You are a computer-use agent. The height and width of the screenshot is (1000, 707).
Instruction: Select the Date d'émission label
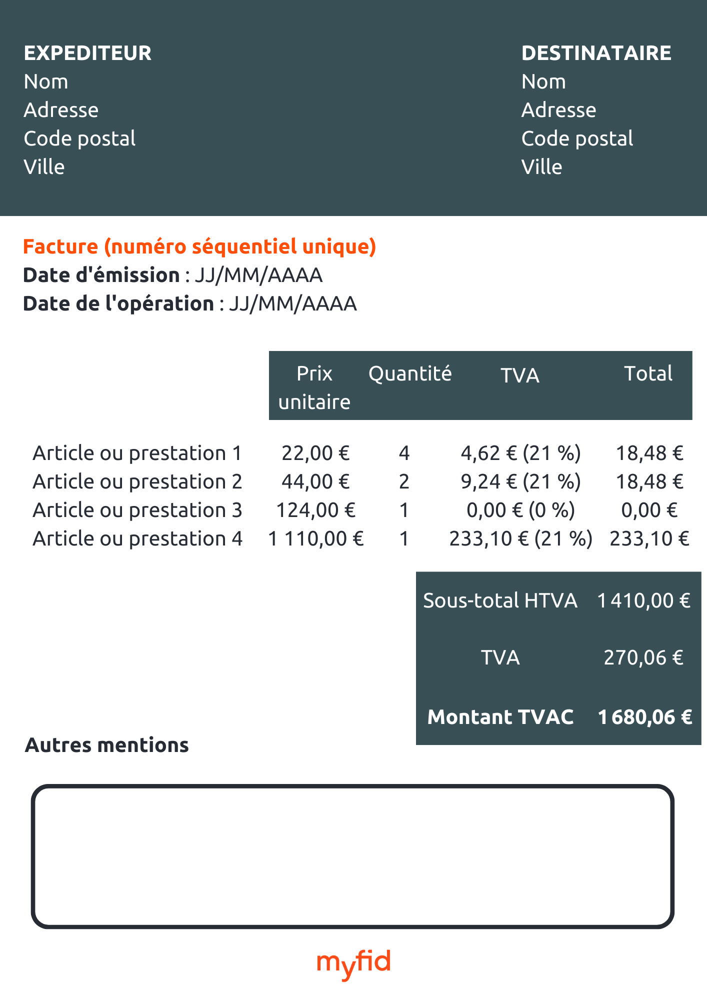click(x=101, y=275)
